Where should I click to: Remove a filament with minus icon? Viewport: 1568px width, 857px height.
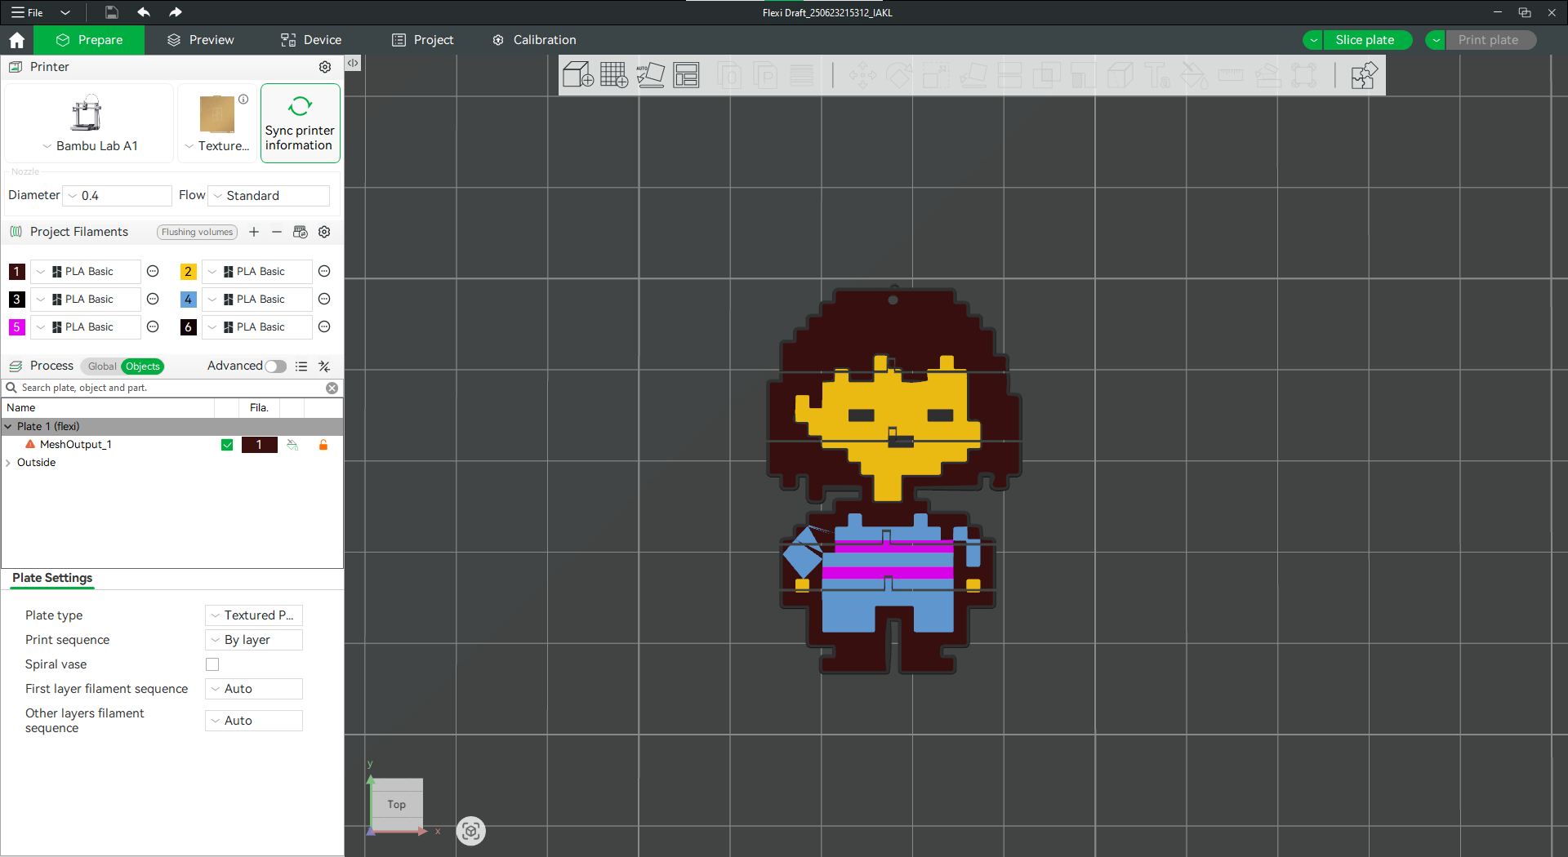(277, 232)
